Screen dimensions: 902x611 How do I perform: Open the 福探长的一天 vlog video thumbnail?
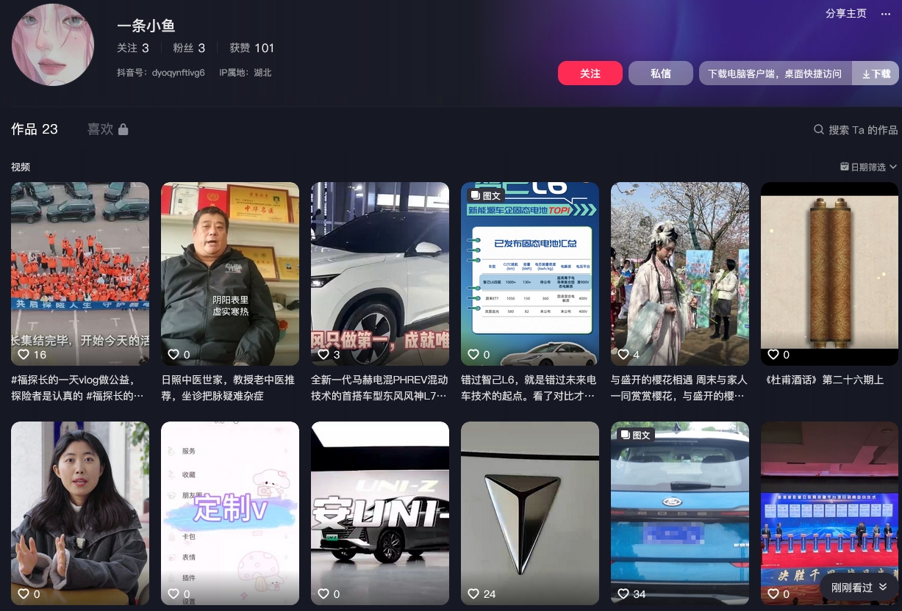pos(80,274)
